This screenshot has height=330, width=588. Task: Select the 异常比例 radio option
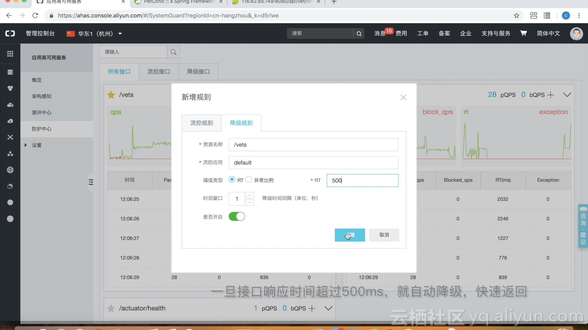[249, 180]
